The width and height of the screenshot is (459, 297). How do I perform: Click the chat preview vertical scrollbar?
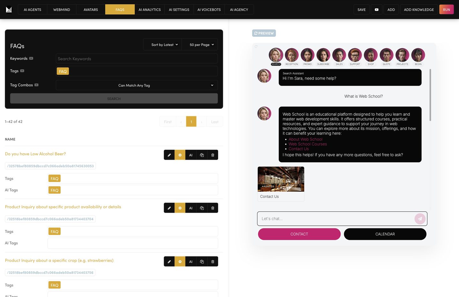[x=430, y=96]
